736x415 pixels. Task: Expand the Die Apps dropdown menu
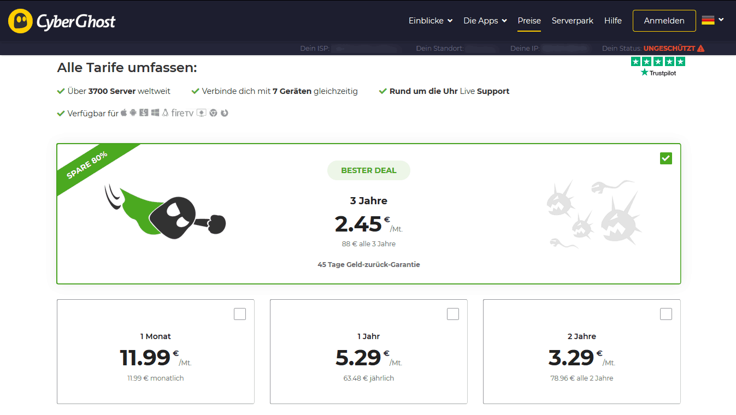point(485,21)
